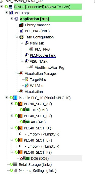The width and height of the screenshot is (95, 183).
Task: Select the Modbus_Settings (Links) item
Action: coord(38,171)
